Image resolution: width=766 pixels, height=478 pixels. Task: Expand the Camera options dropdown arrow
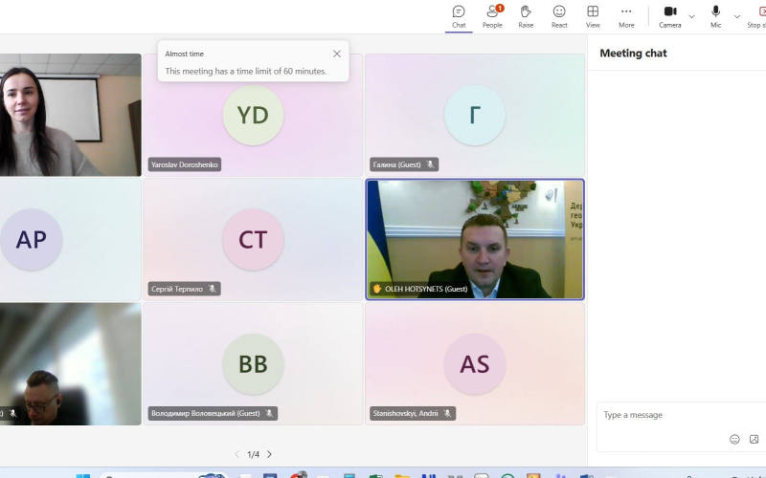691,16
